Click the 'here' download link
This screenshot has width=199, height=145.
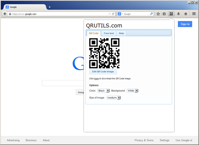pyautogui.click(x=96, y=79)
